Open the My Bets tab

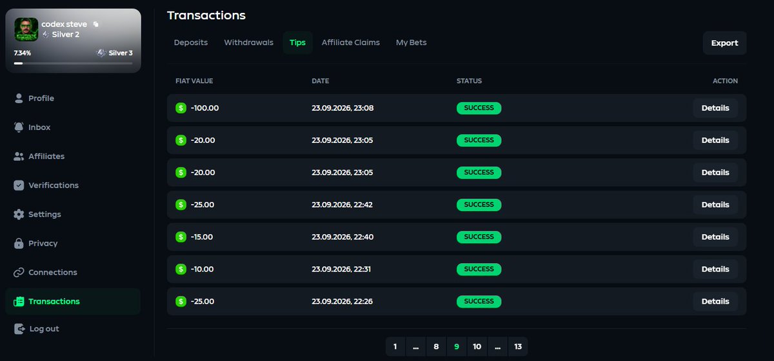[x=412, y=42]
